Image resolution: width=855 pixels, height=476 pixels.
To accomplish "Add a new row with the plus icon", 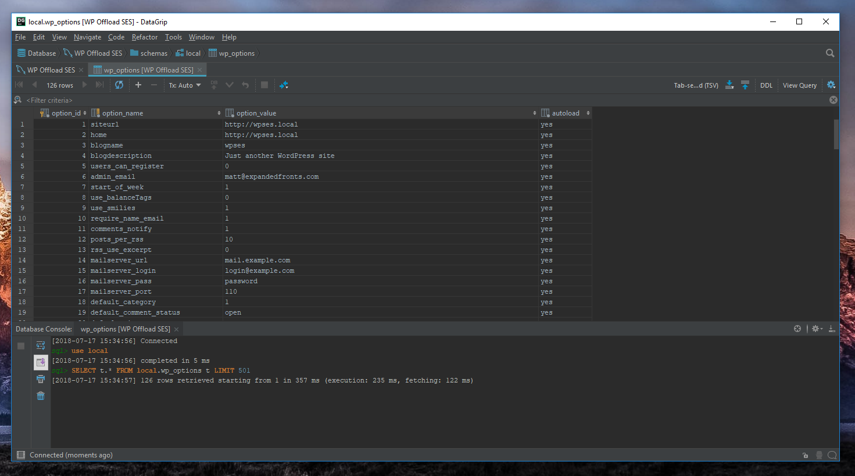I will tap(138, 85).
